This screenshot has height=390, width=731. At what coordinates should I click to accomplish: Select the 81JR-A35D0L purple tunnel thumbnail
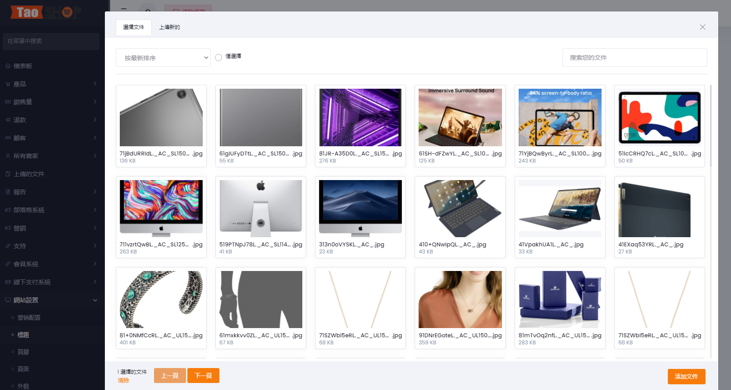360,117
